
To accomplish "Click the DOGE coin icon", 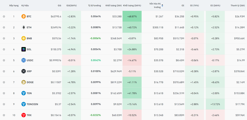I will point(23,82).
